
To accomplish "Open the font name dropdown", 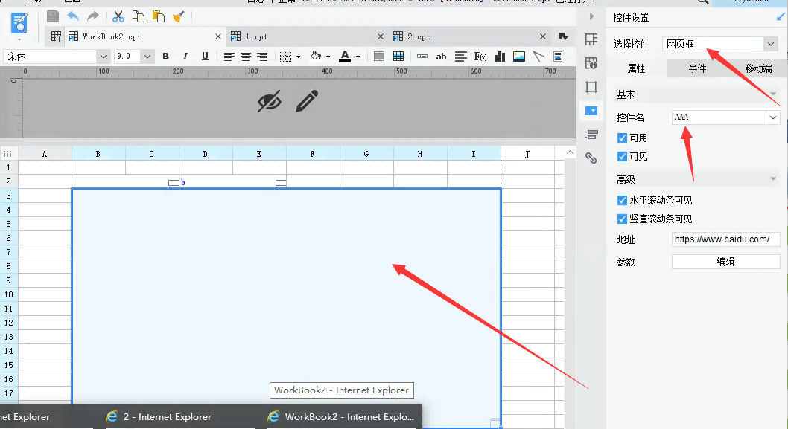I will click(x=104, y=57).
